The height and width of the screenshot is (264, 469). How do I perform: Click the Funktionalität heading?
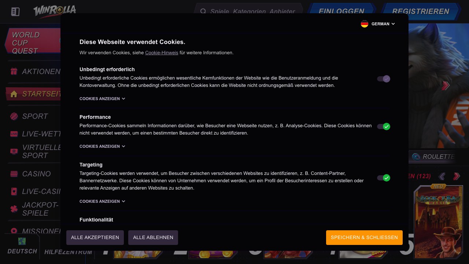click(x=96, y=220)
